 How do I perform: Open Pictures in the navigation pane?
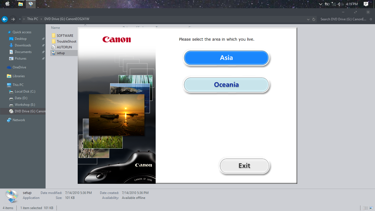pyautogui.click(x=21, y=59)
